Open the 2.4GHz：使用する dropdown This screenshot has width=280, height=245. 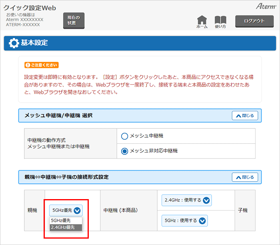tap(186, 200)
